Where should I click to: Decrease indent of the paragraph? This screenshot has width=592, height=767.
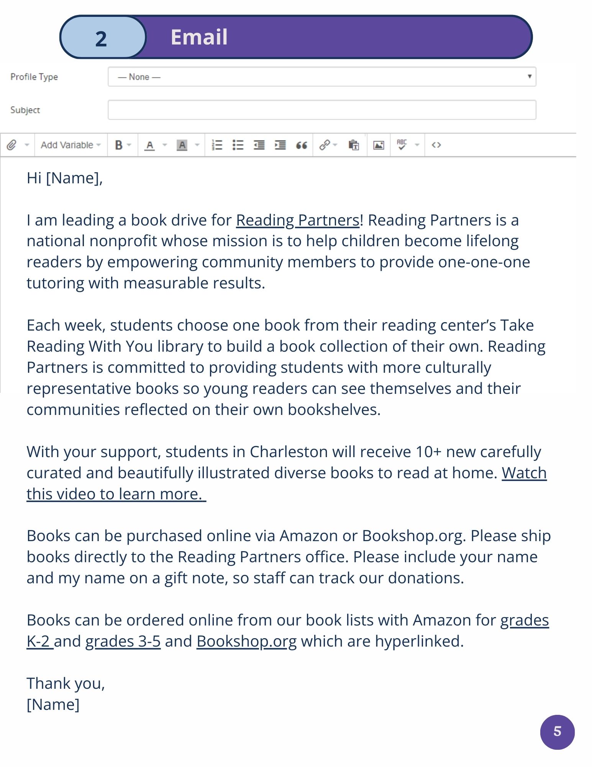click(x=259, y=145)
